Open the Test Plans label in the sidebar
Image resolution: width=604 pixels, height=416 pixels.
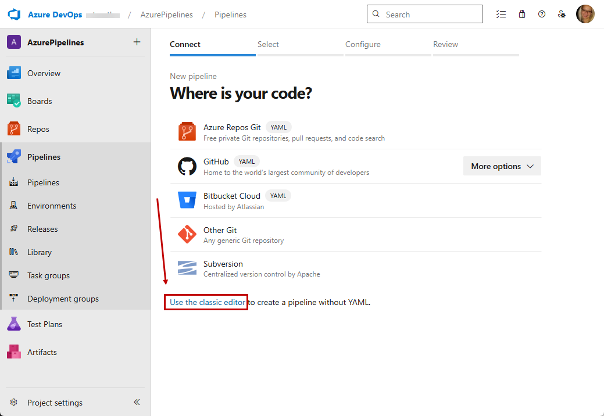point(45,324)
